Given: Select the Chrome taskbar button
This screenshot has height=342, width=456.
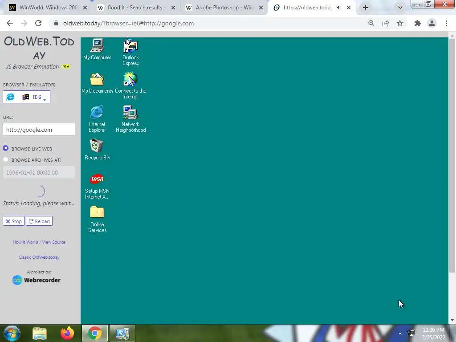Looking at the screenshot, I should (x=95, y=333).
